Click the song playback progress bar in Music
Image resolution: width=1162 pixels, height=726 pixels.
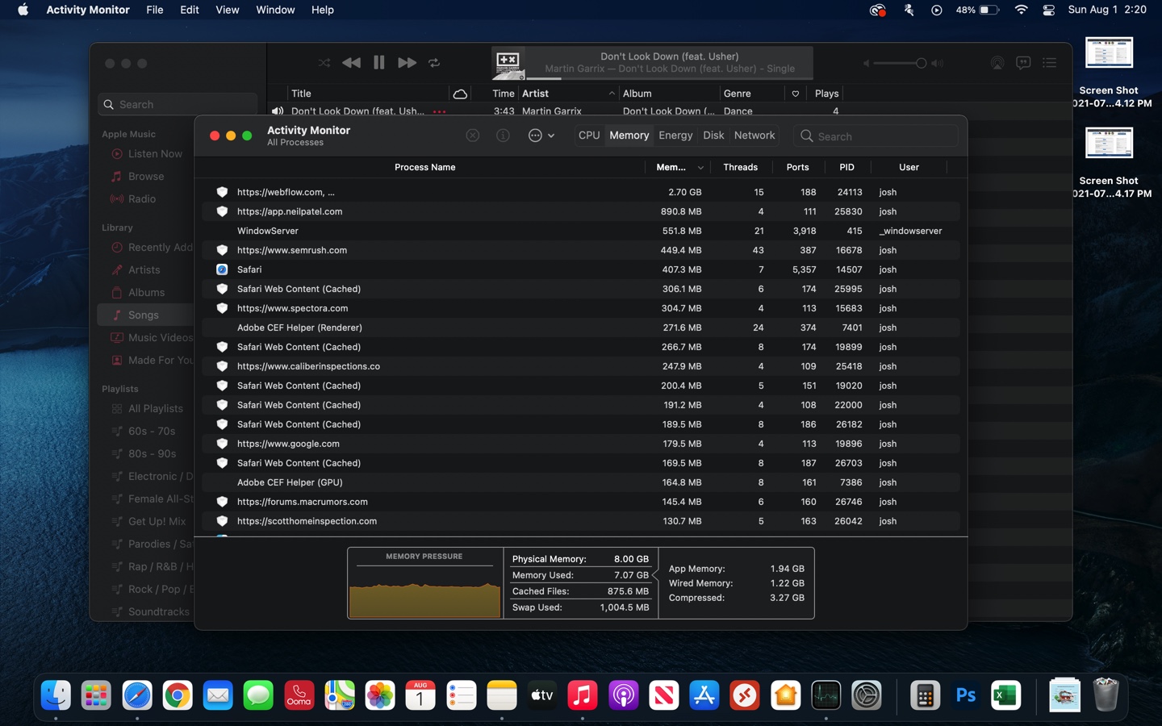coord(669,78)
